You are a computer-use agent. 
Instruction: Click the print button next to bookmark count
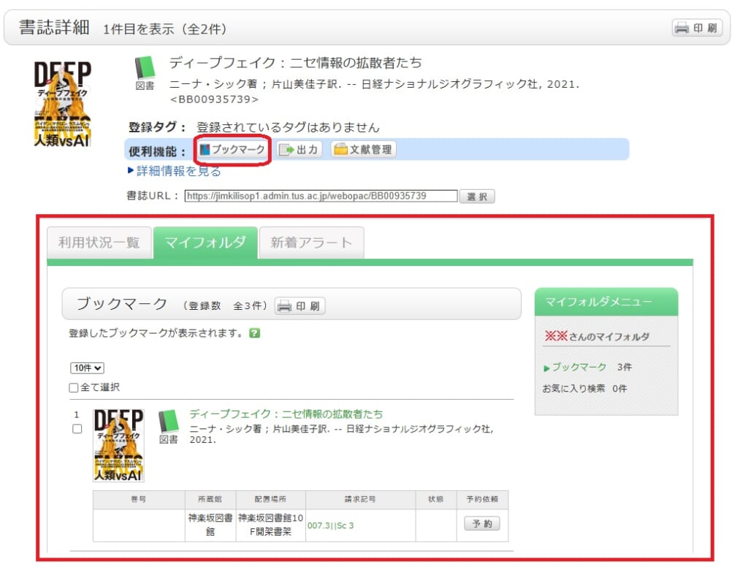pyautogui.click(x=299, y=306)
